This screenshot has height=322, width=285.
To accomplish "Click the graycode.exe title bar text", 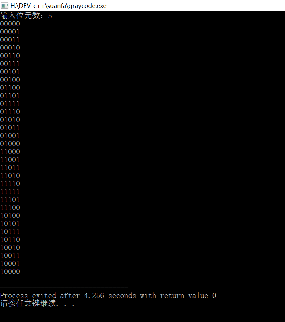I will (x=58, y=6).
